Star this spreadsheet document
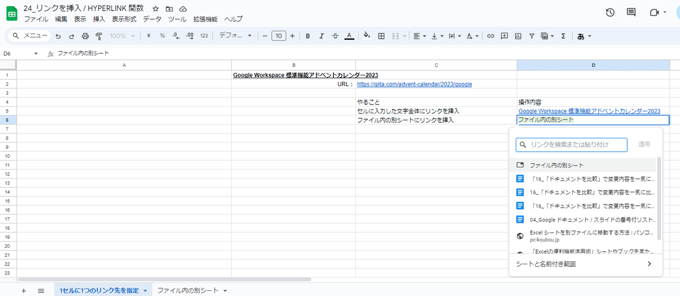This screenshot has width=680, height=296. pos(156,9)
